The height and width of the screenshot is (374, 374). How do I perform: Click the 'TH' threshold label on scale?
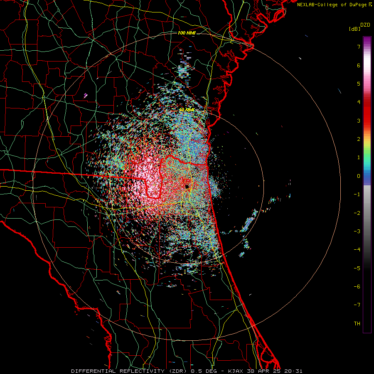point(357,324)
